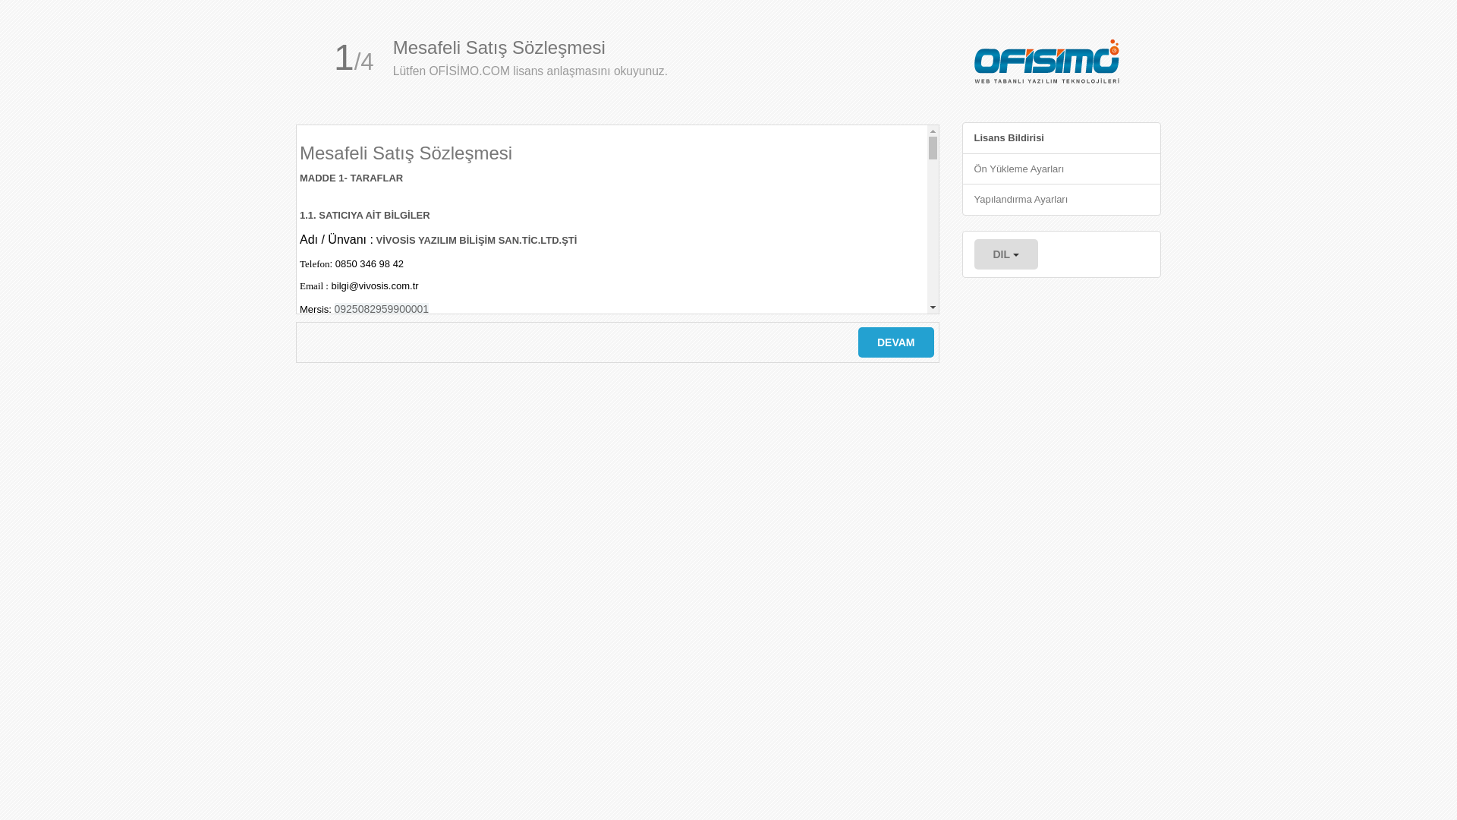This screenshot has width=1457, height=820.
Task: Click the subtitle Lütfen OFİSİMO.COM lisans anlaşmasını okuyunuz
Action: [530, 71]
